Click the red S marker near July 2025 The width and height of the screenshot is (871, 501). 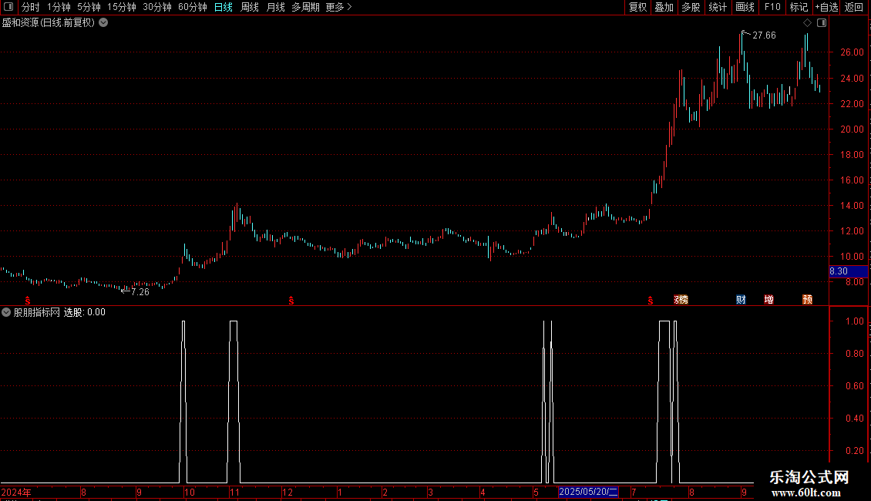point(651,301)
